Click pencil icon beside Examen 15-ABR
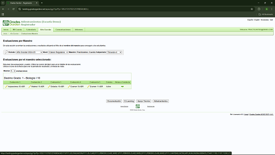Image resolution: width=275 pixels, height=155 pixels. click(69, 87)
